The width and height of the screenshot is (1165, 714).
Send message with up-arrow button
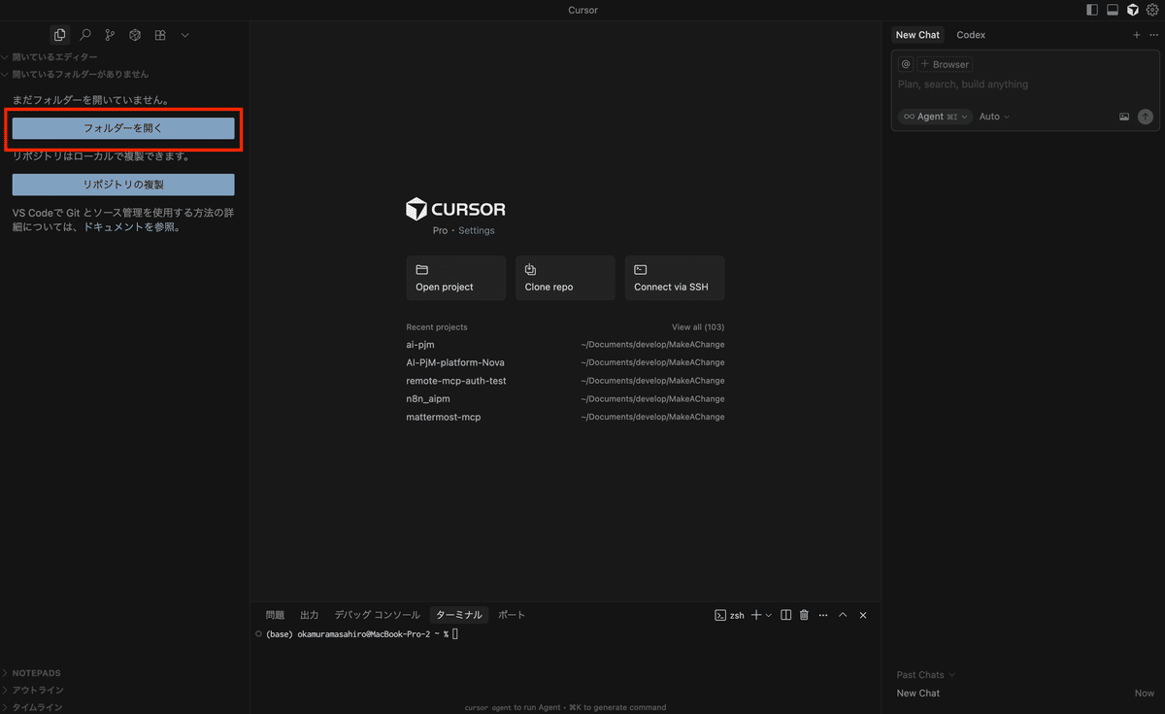pos(1146,117)
